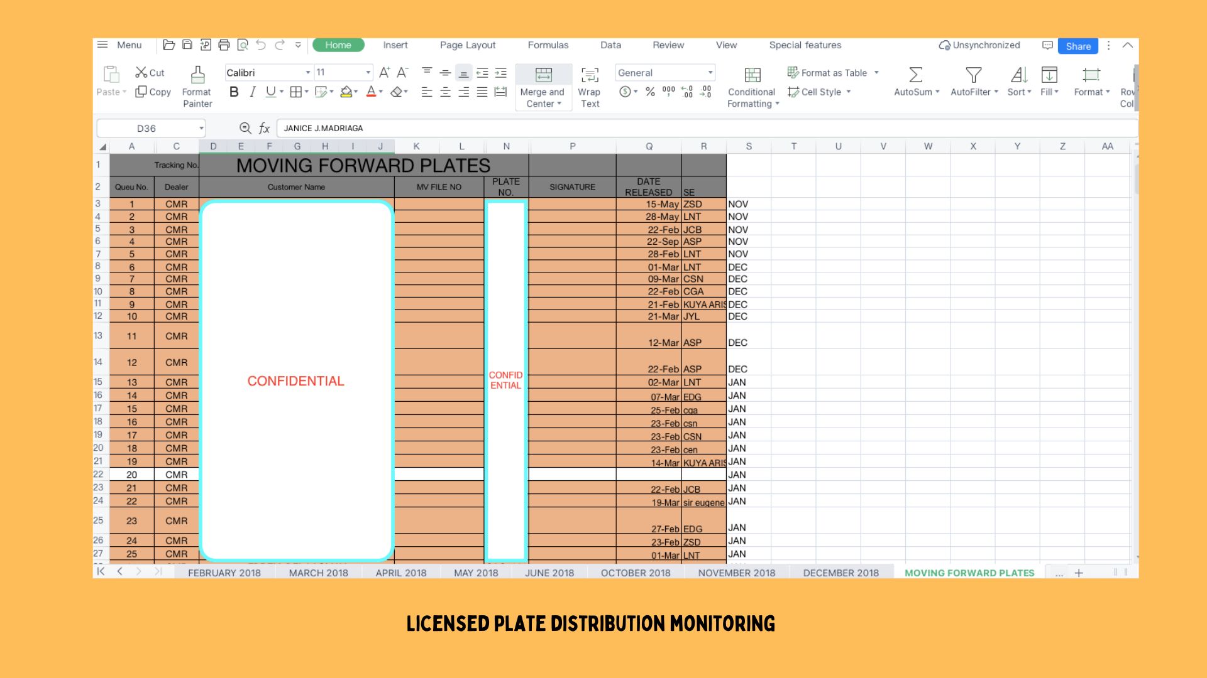Click the blue Share button
Image resolution: width=1207 pixels, height=678 pixels.
(1077, 46)
